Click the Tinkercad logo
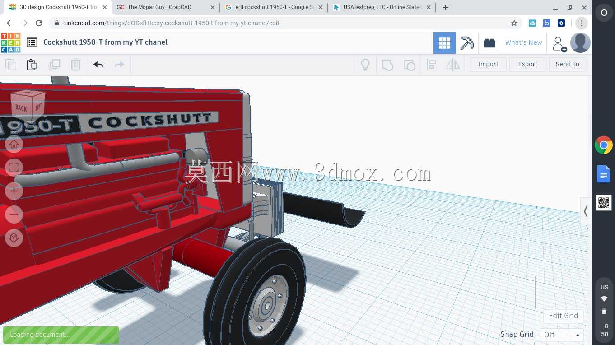 (10, 42)
